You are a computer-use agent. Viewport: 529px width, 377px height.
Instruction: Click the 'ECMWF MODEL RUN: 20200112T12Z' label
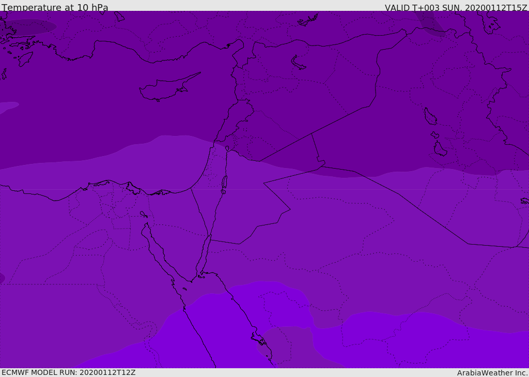click(69, 372)
